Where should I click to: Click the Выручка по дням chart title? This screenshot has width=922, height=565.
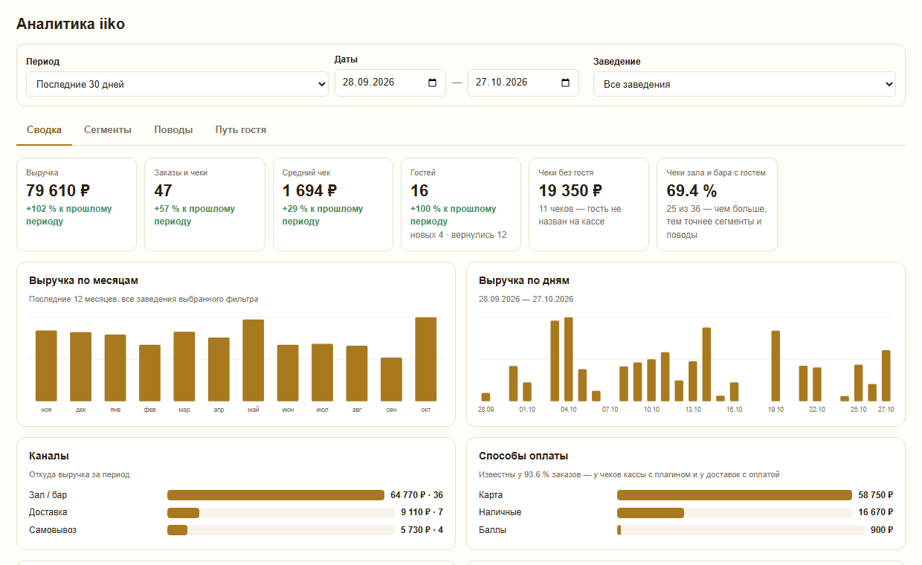click(524, 280)
